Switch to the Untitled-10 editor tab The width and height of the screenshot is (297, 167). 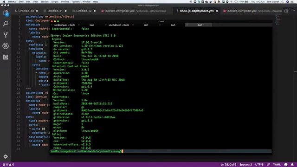26,11
